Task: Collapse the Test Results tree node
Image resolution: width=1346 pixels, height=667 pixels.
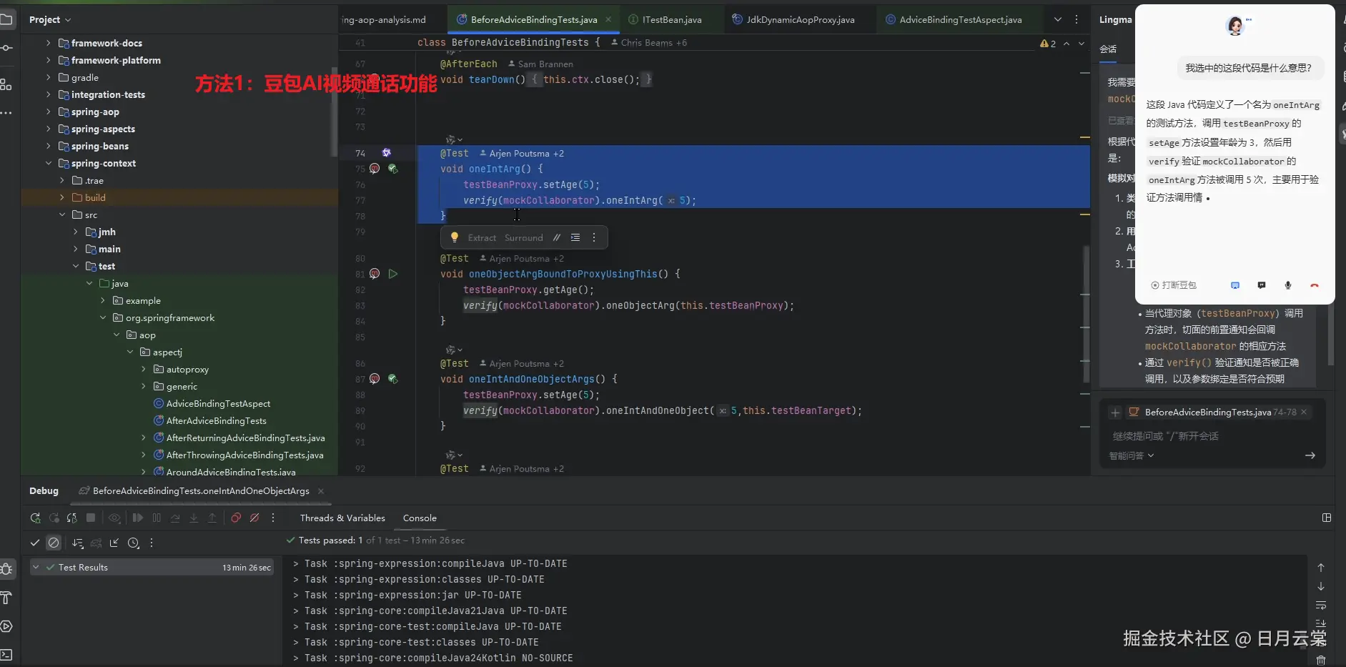Action: [36, 568]
